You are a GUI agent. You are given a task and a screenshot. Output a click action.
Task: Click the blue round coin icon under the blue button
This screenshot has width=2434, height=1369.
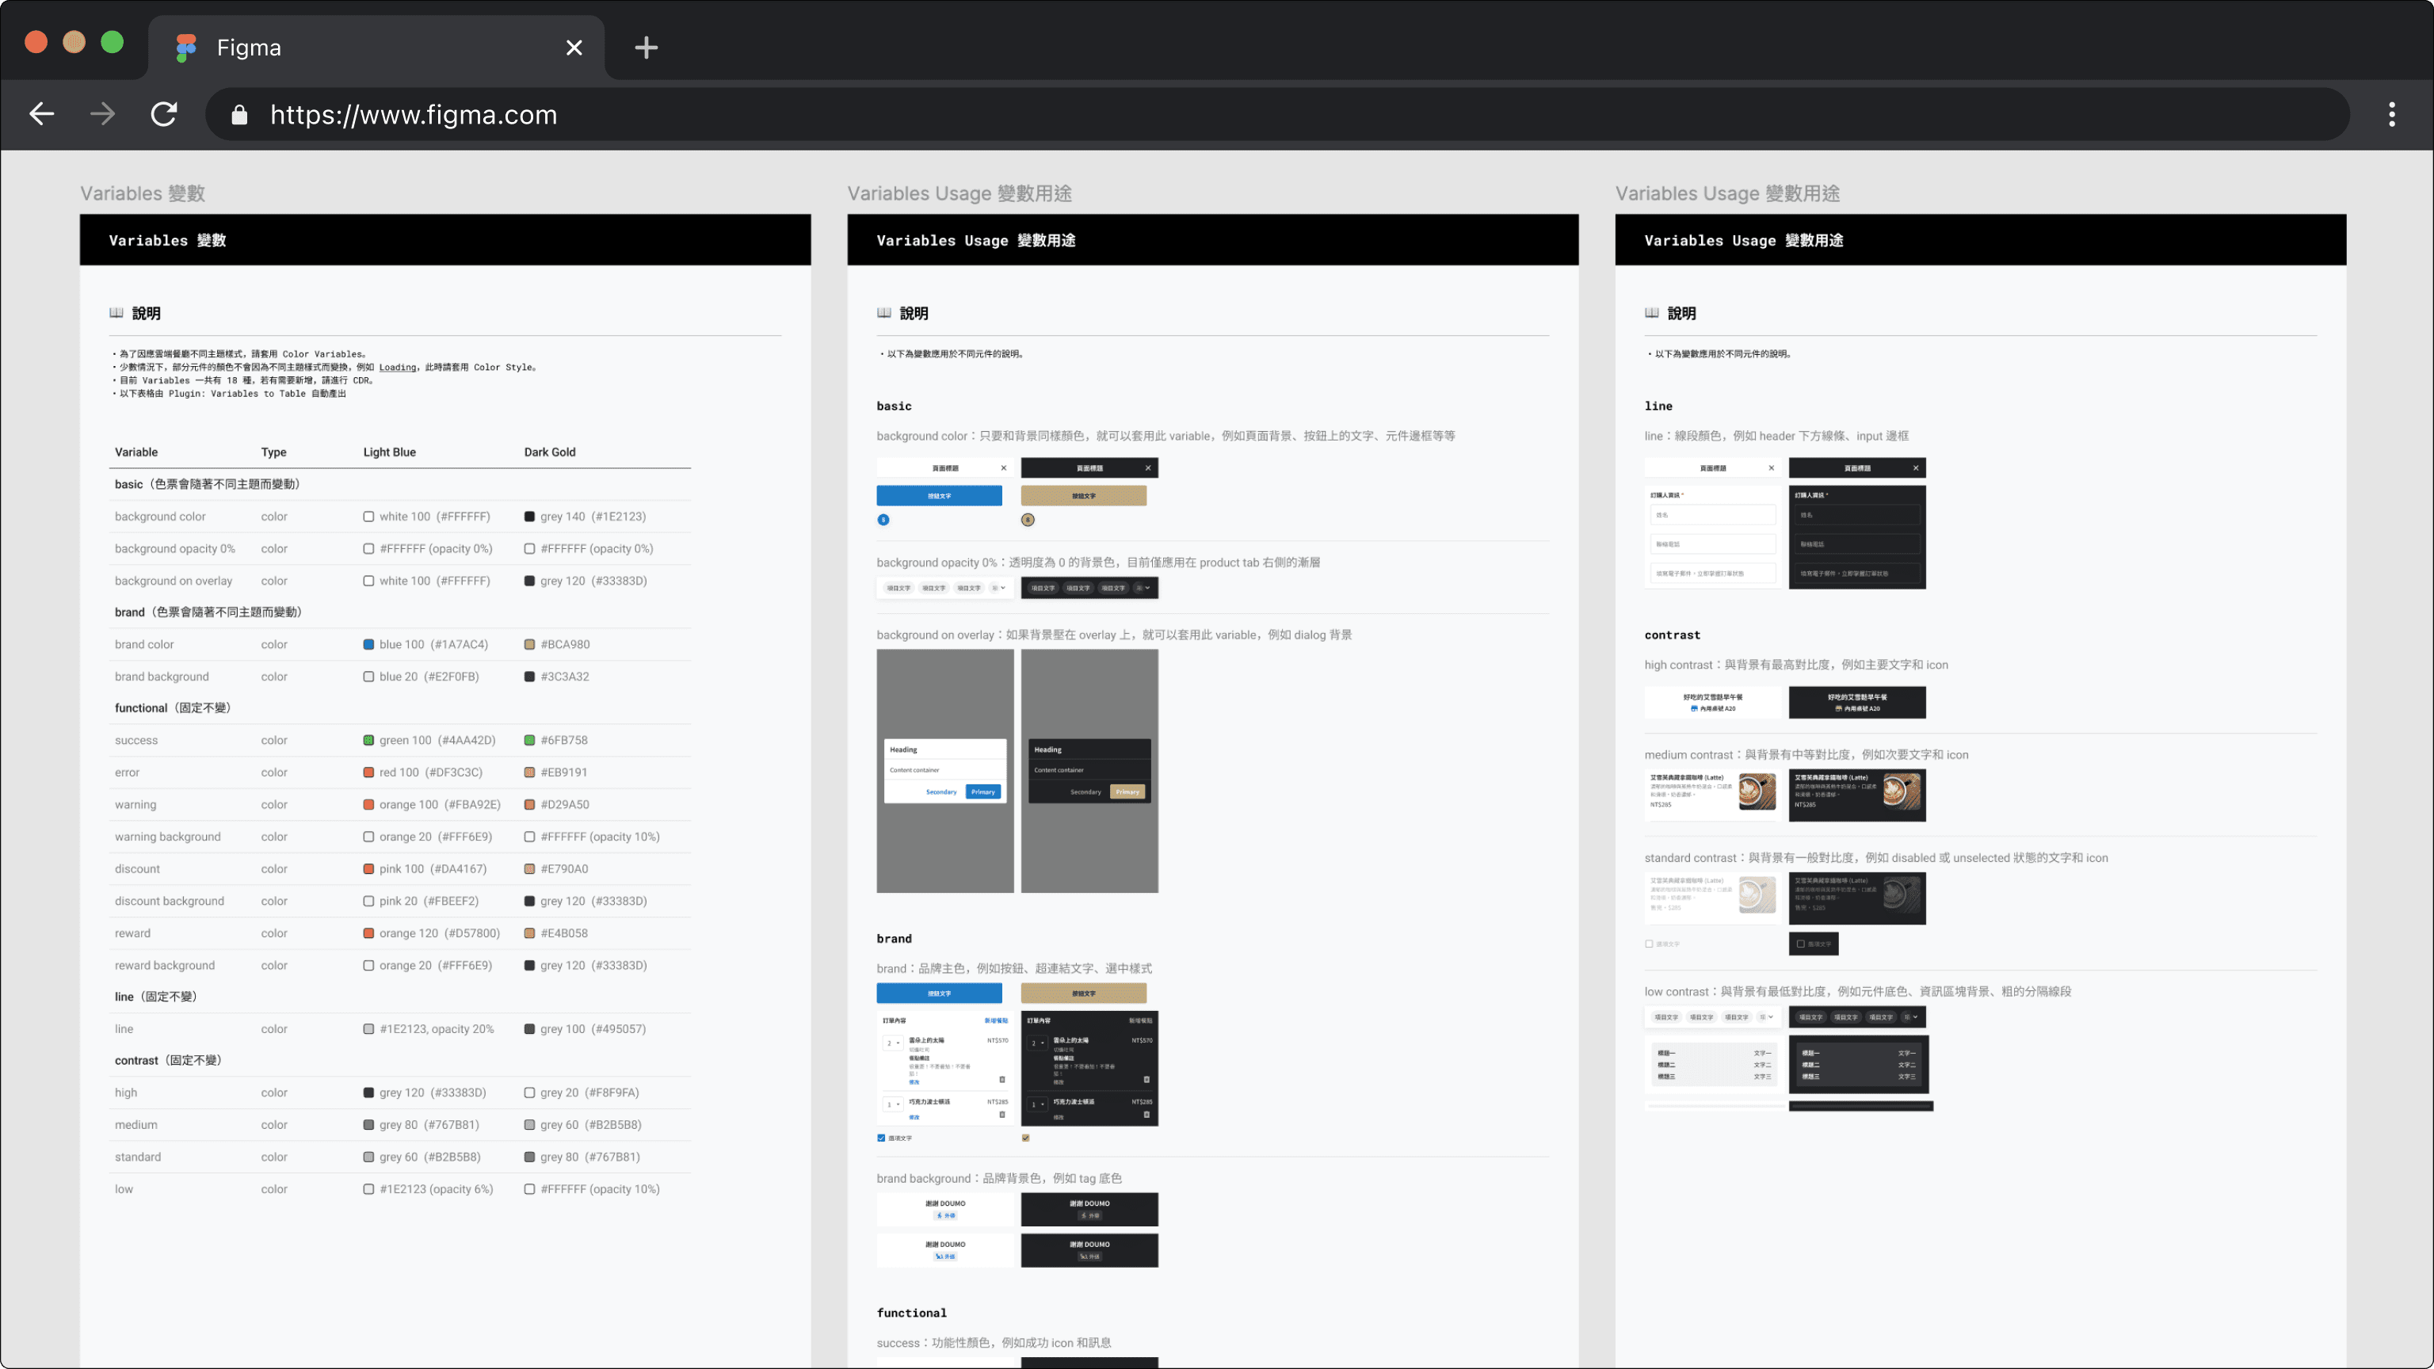point(883,520)
